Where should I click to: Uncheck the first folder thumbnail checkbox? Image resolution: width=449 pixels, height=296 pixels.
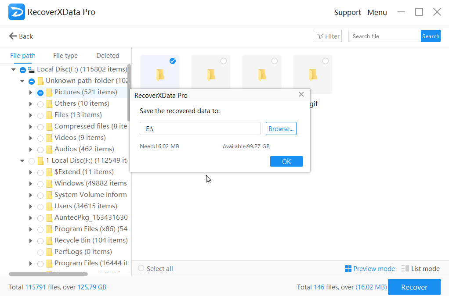click(172, 61)
